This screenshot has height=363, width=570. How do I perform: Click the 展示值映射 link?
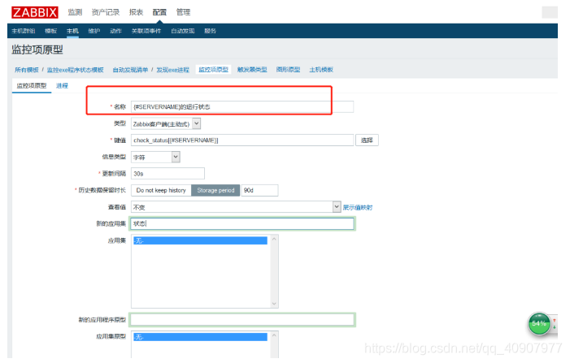(358, 207)
